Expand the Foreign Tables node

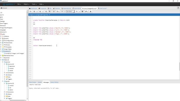[x=1, y=49]
